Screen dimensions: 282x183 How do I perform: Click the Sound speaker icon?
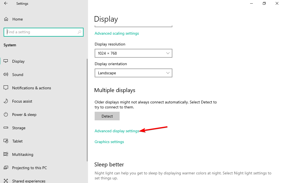(x=6, y=74)
